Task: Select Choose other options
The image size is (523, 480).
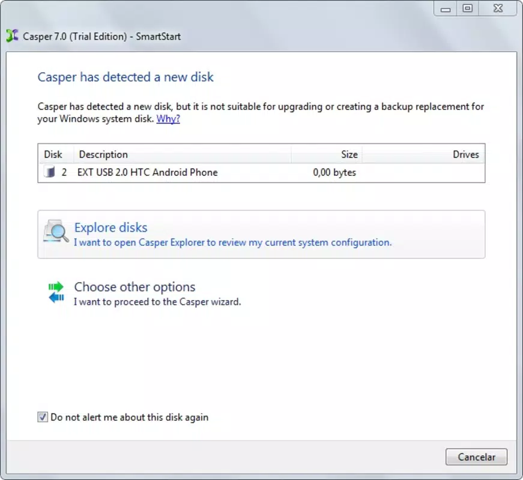Action: point(261,293)
